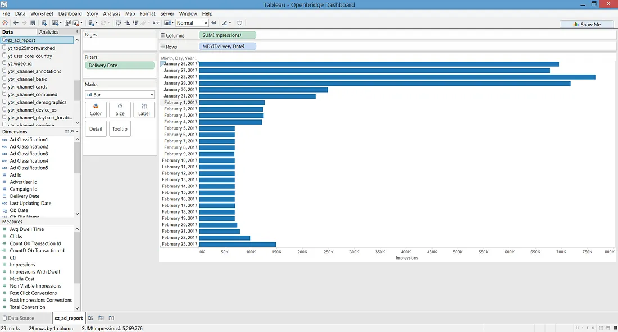Click the new worksheet tab icon
The width and height of the screenshot is (618, 332).
(x=91, y=318)
